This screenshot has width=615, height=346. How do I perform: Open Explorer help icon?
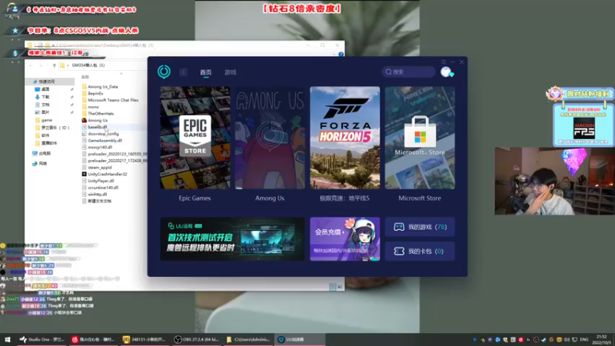341,55
